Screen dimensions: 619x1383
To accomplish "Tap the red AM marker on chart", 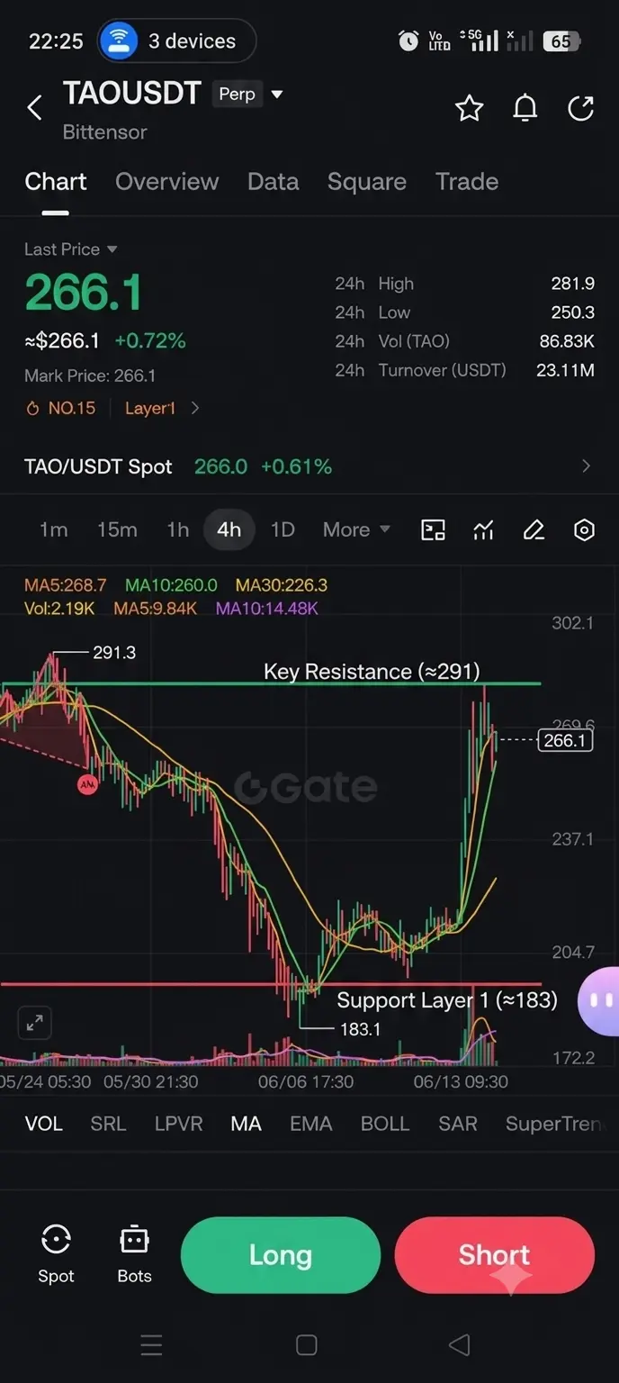I will [x=87, y=784].
